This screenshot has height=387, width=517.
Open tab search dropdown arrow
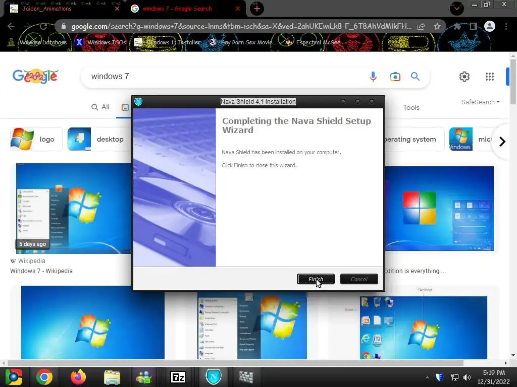[456, 8]
